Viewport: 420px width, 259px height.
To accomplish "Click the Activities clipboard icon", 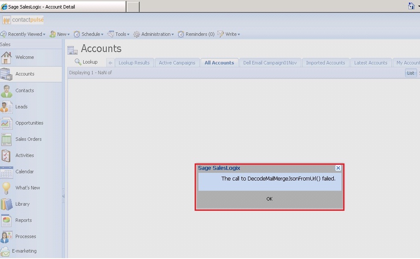I will pos(6,156).
